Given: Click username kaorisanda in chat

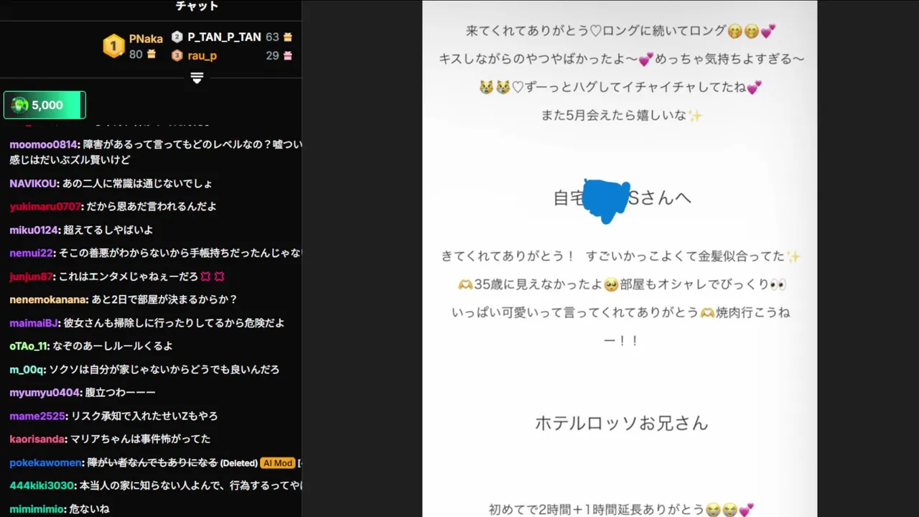Looking at the screenshot, I should 38,439.
